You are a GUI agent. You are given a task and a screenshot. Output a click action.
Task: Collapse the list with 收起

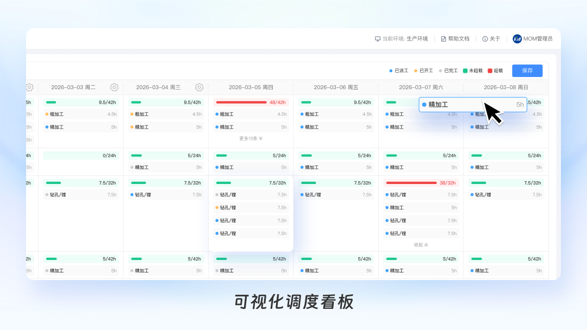[x=421, y=245]
